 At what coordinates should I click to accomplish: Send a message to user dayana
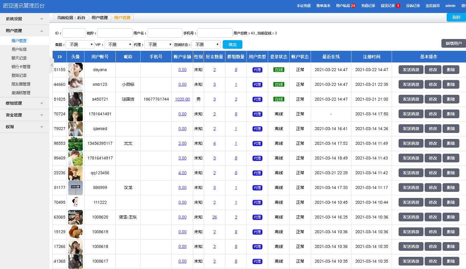click(x=411, y=69)
